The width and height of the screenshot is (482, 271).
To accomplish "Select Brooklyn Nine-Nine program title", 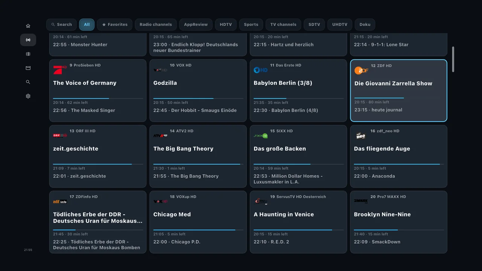I will 382,214.
